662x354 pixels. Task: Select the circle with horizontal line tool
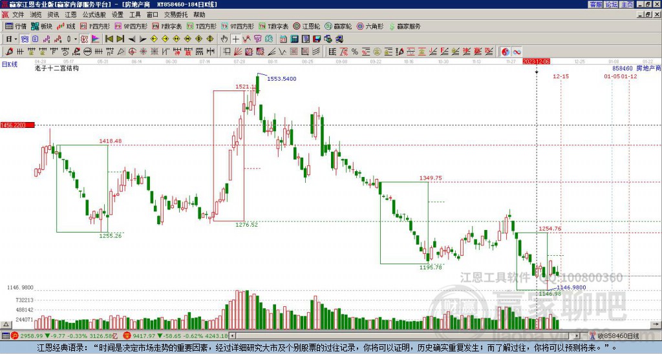[x=87, y=52]
